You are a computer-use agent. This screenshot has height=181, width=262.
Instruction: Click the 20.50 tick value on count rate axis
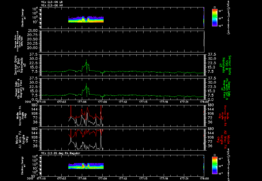33,39
